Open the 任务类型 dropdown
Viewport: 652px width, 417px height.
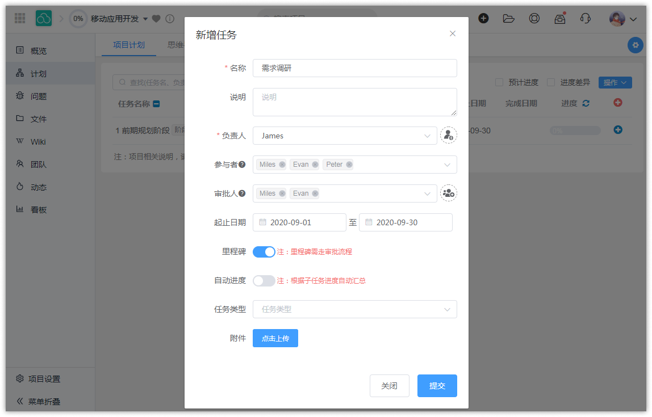tap(355, 309)
